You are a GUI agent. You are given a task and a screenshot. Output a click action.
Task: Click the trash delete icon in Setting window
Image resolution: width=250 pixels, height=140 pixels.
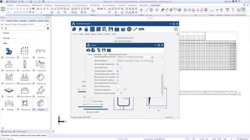click(99, 50)
